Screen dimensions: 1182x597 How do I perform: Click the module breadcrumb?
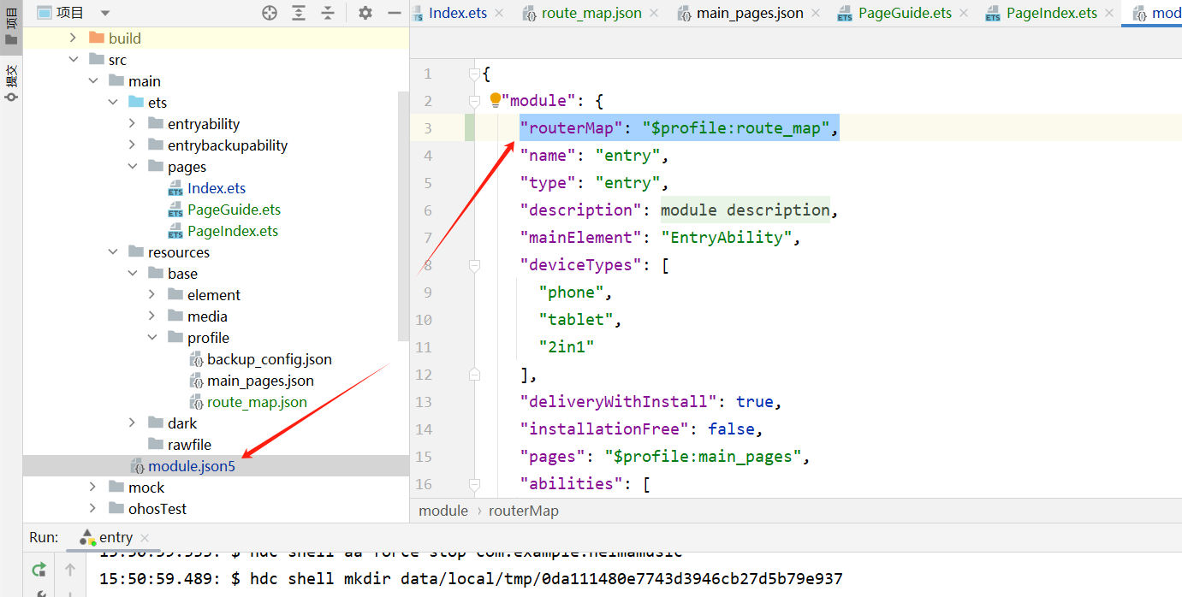click(x=443, y=511)
